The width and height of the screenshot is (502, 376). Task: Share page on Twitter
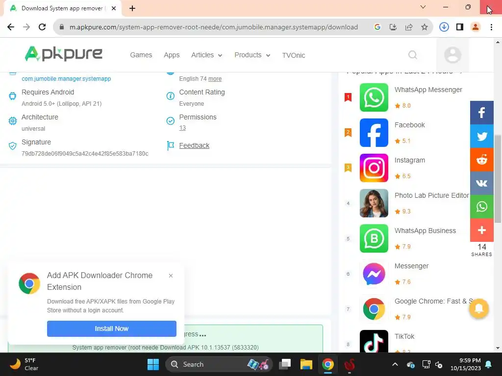(x=481, y=136)
